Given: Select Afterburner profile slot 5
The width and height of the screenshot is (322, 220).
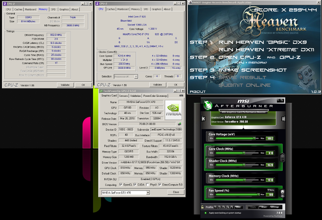Looking at the screenshot, I should (x=232, y=207).
